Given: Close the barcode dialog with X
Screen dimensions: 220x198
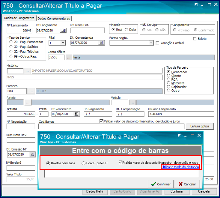Looking at the screenshot, I should (199, 135).
